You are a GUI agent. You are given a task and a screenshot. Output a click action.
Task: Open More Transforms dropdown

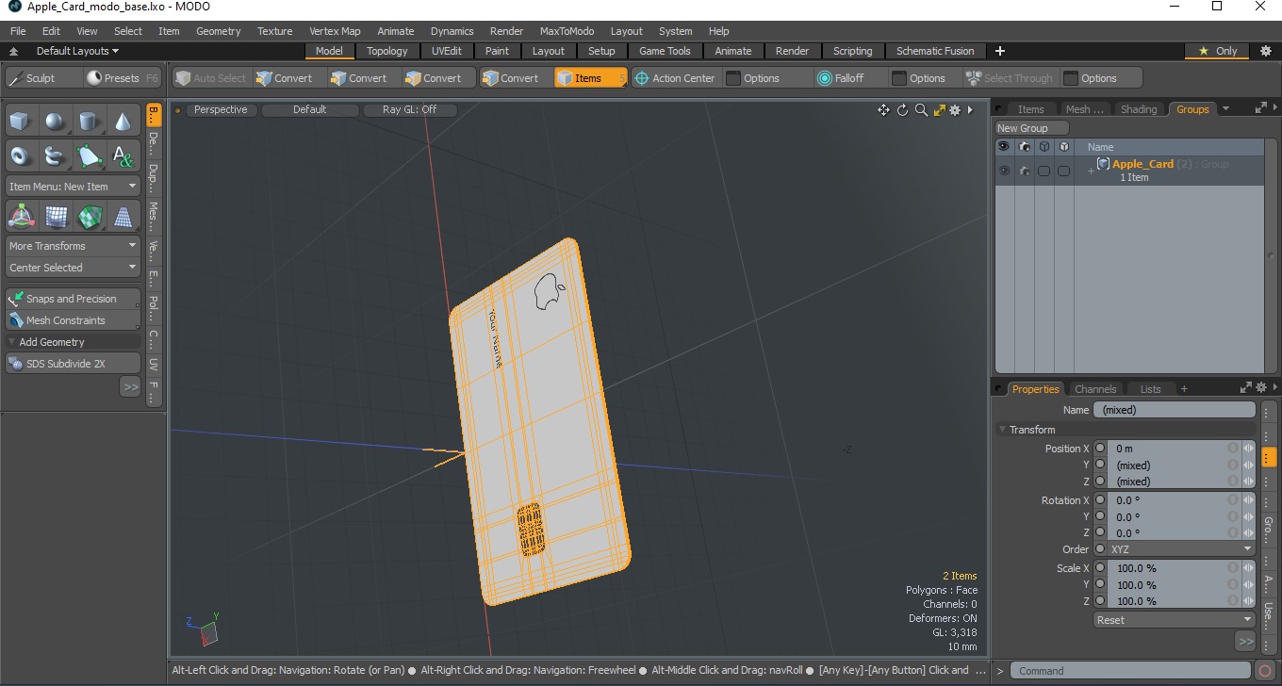[73, 246]
